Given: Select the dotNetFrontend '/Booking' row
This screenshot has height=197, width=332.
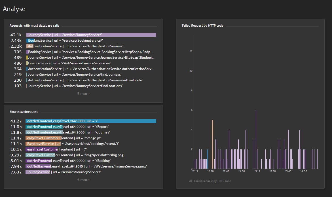Looking at the screenshot, I should click(83, 161).
